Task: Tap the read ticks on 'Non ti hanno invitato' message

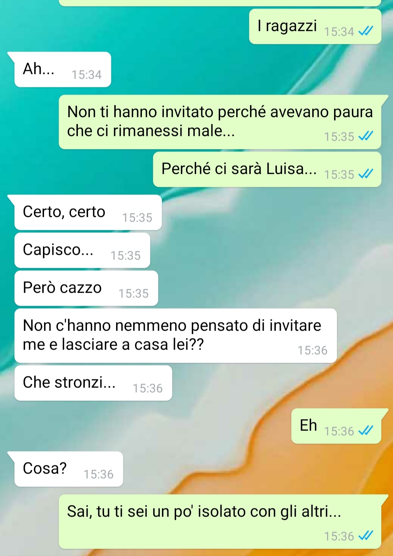Action: [x=366, y=136]
